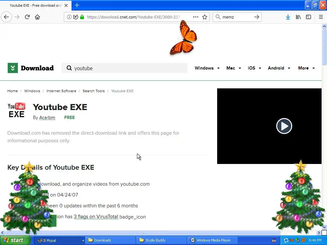Image resolution: width=327 pixels, height=245 pixels.
Task: Click the Windows Start button
Action: 15,240
